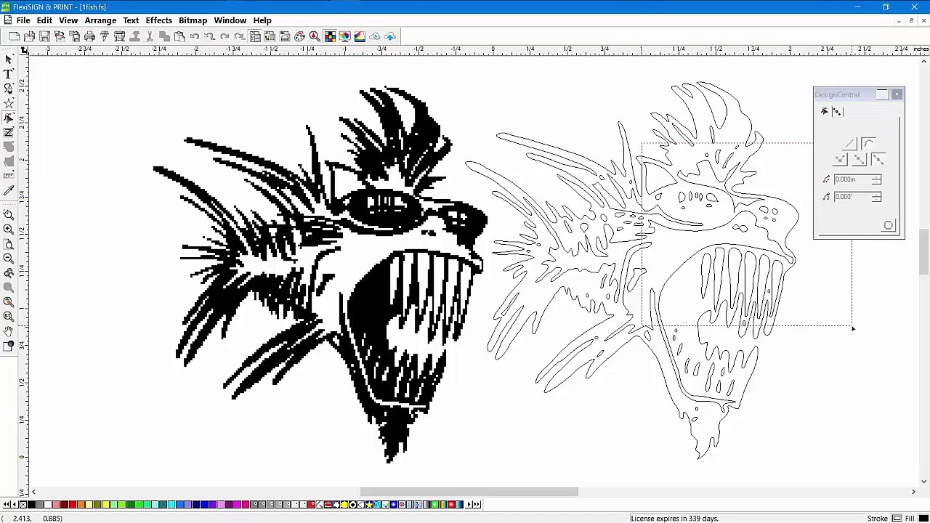
Task: Open the Bitmap menu
Action: [x=193, y=20]
